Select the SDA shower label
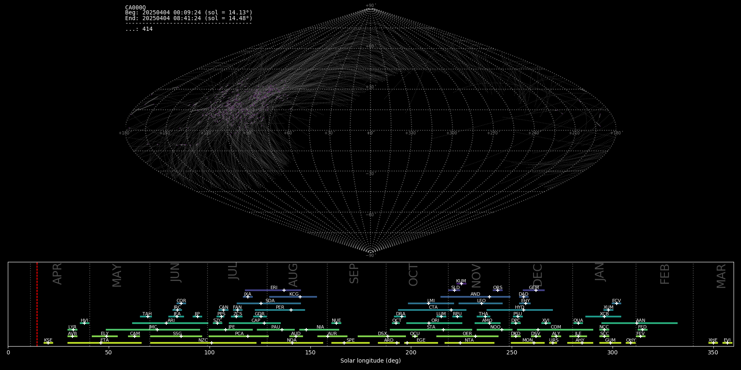This screenshot has height=370, width=741. point(270,301)
